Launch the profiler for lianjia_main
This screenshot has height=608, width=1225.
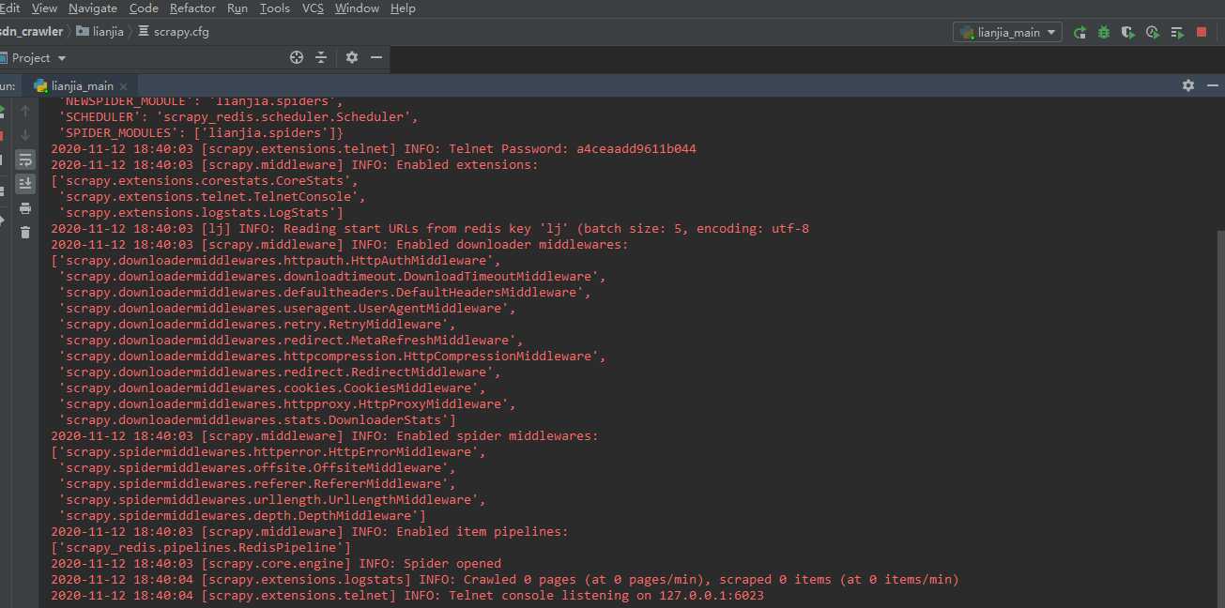pyautogui.click(x=1153, y=32)
